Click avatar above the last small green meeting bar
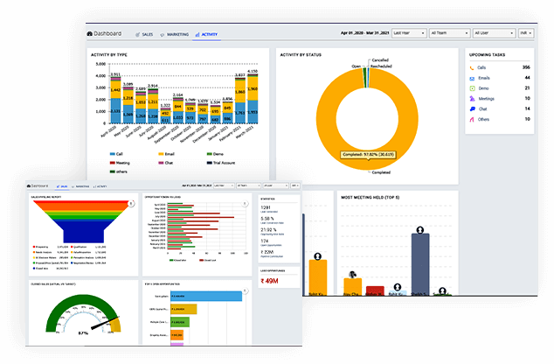 pyautogui.click(x=442, y=290)
